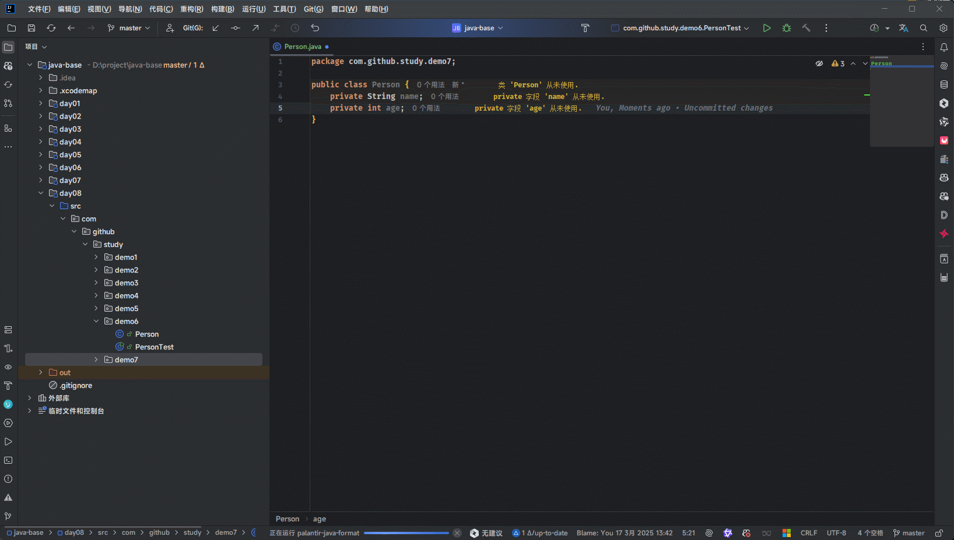Collapse the day08 module folder
Screen dimensions: 954x540
(41, 193)
